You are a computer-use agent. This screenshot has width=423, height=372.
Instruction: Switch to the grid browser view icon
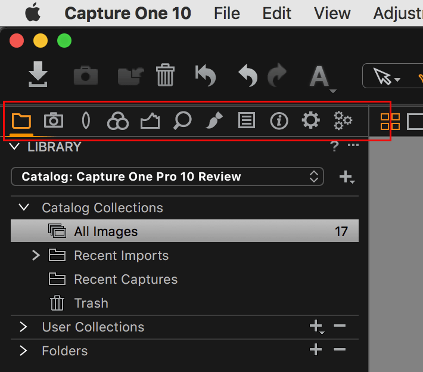coord(390,122)
